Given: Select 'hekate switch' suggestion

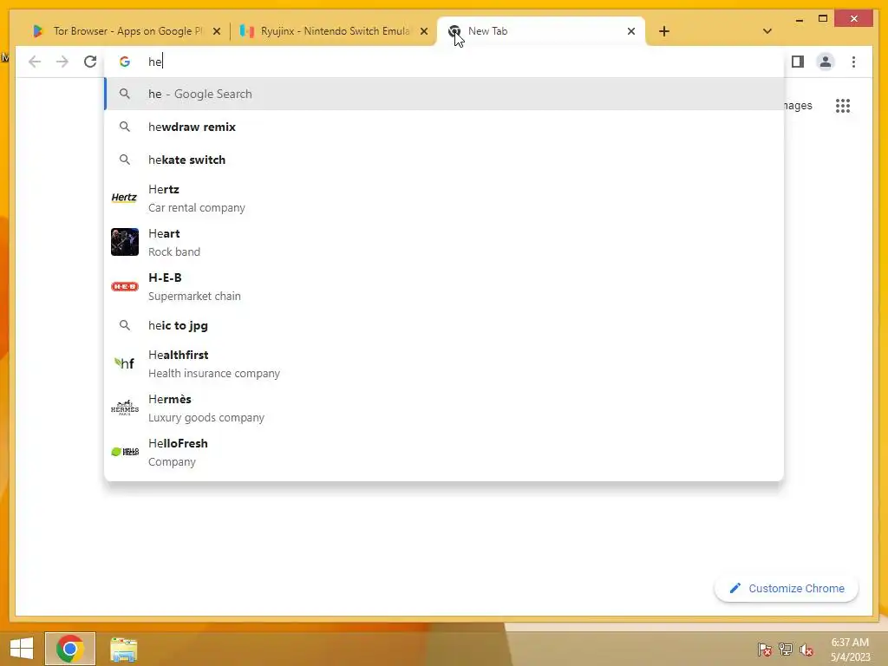Looking at the screenshot, I should point(444,160).
